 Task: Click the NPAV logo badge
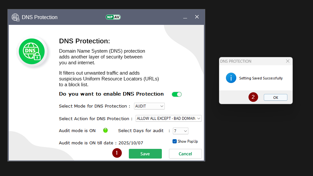[113, 17]
